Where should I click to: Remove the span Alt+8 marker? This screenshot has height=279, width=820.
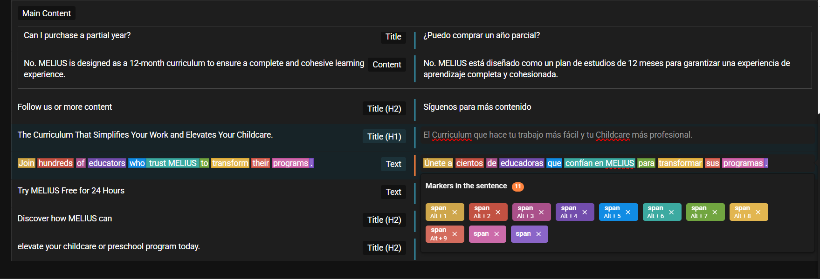pos(758,212)
